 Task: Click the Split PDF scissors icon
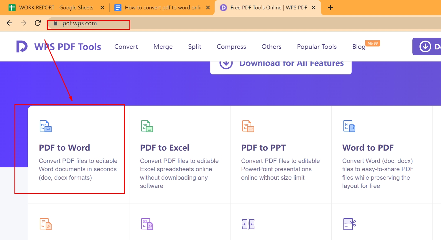(x=349, y=224)
